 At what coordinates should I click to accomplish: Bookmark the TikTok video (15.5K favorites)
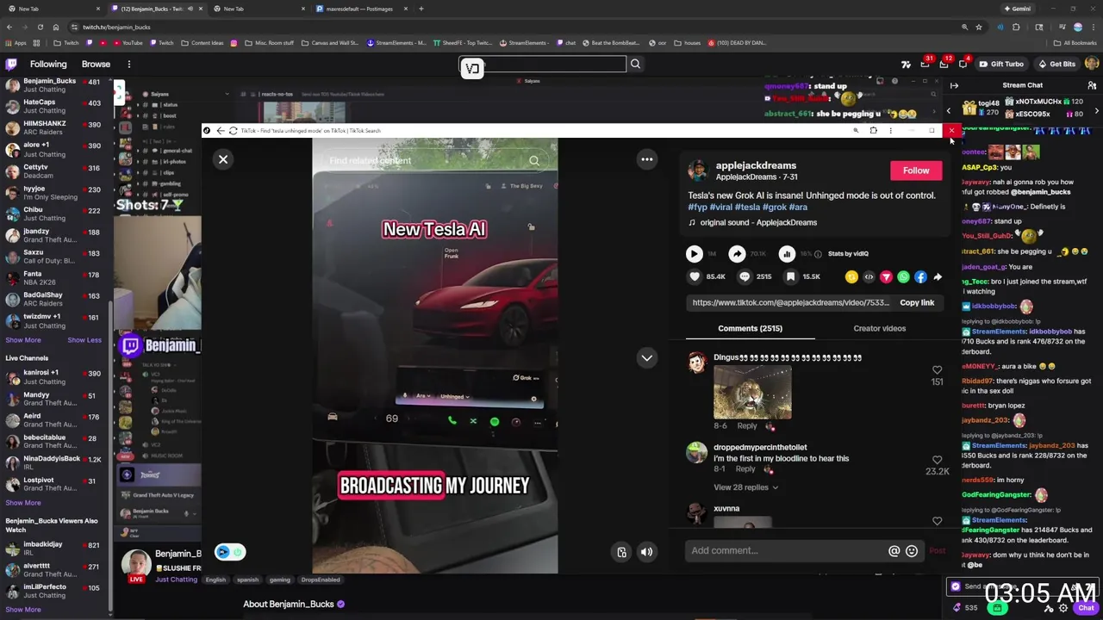coord(790,276)
